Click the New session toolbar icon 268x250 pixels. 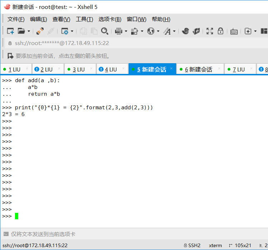point(10,31)
